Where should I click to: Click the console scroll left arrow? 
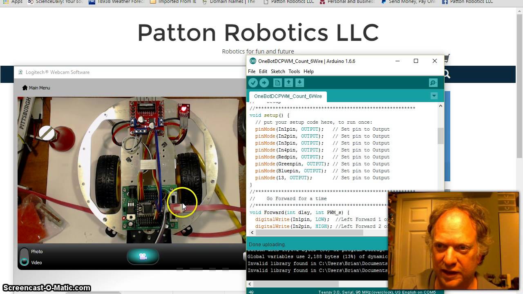click(x=250, y=284)
